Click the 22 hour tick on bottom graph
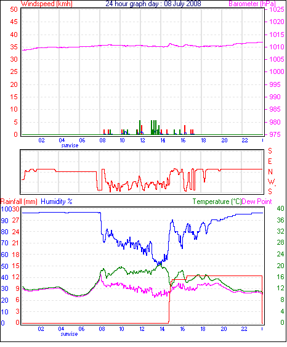 [244, 329]
